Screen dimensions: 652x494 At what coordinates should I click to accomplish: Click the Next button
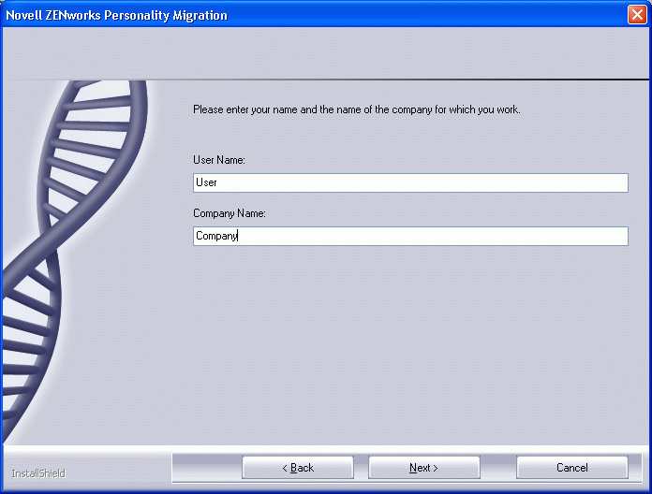click(423, 468)
